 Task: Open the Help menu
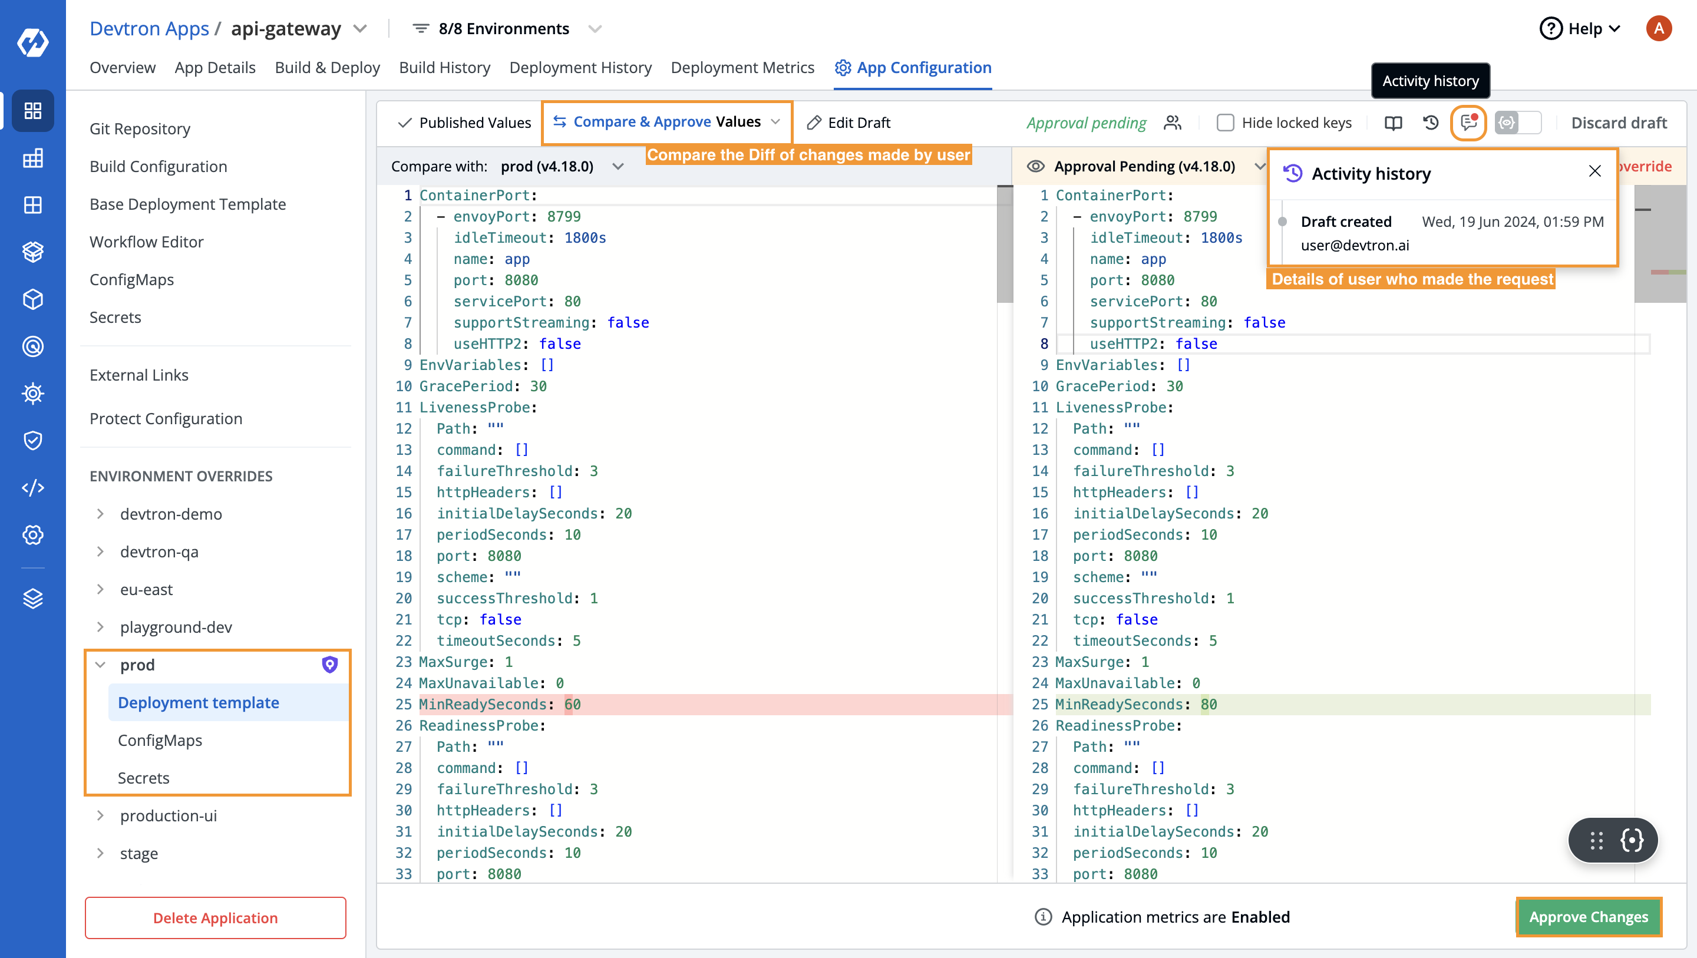point(1580,28)
